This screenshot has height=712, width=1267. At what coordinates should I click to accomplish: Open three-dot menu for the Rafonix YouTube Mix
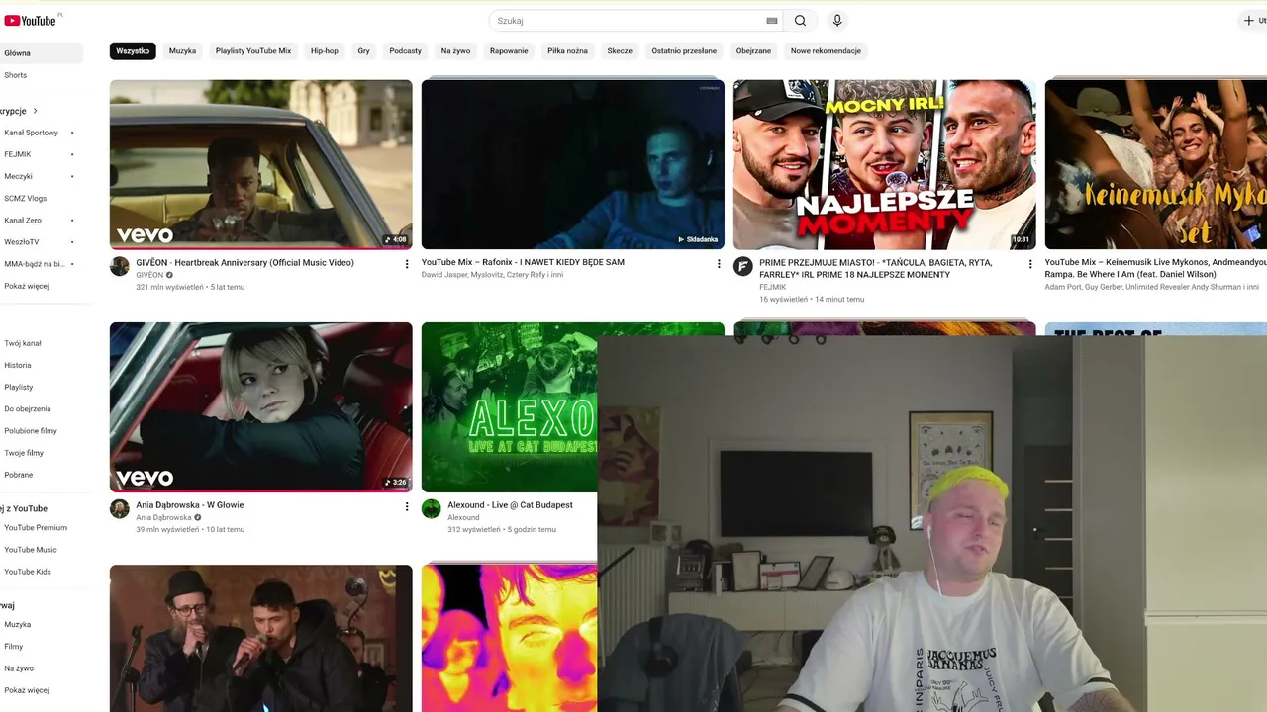pyautogui.click(x=719, y=264)
